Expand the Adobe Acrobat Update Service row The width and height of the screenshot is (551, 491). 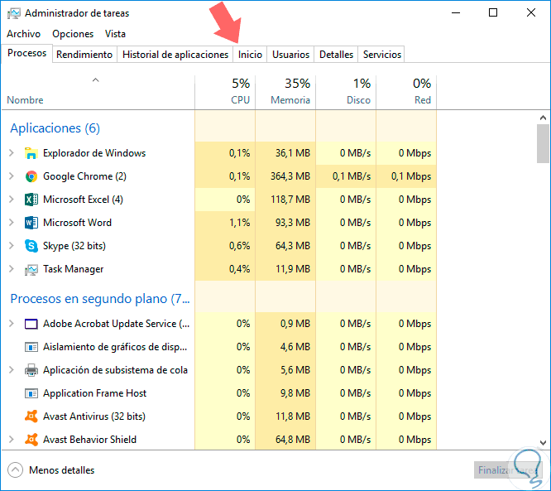(12, 324)
